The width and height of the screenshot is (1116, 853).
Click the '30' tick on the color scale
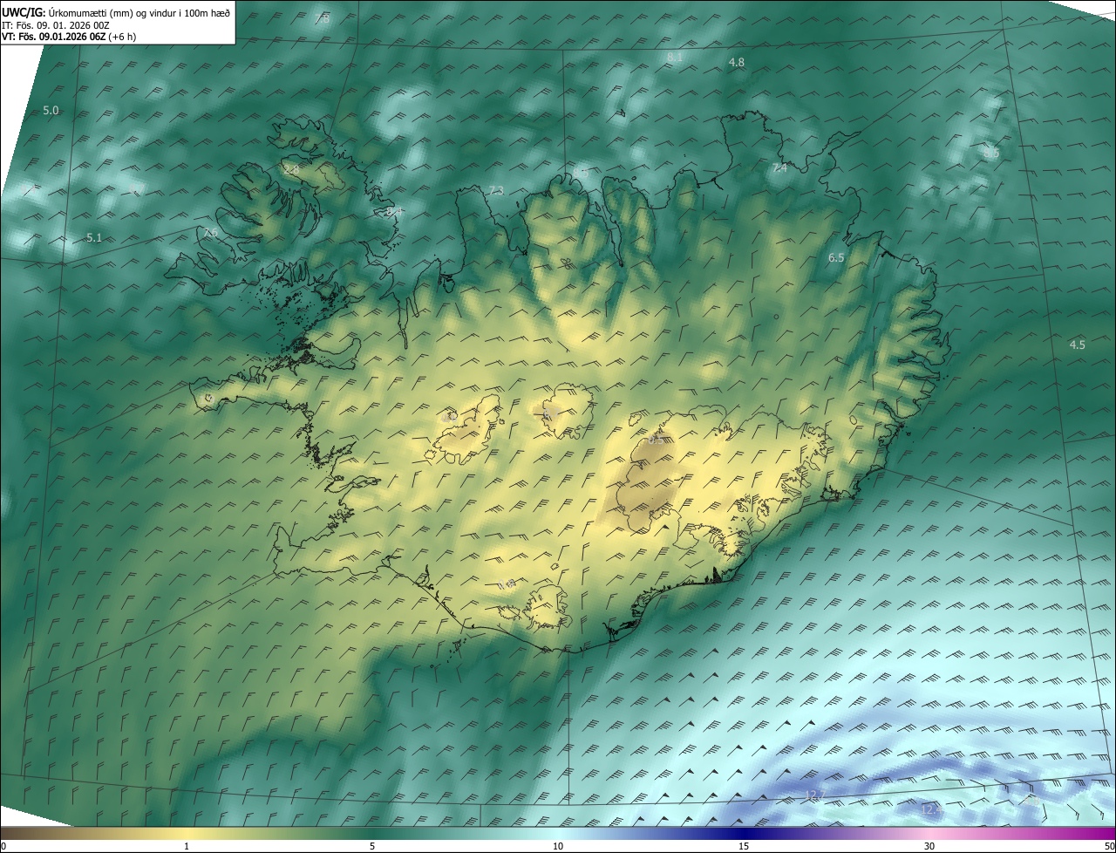929,847
